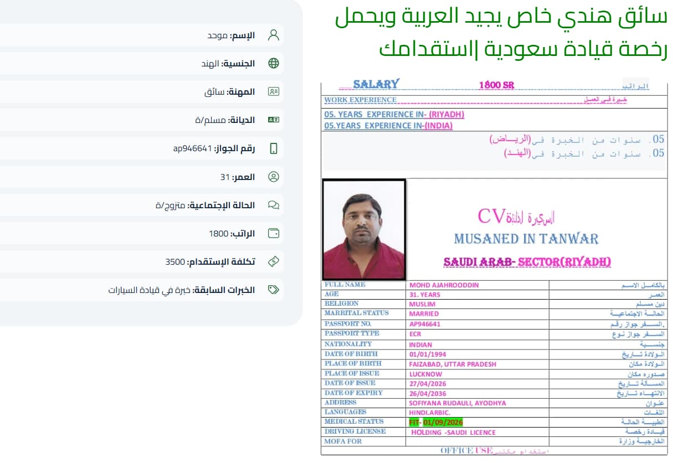Click the full name MOHD AJAHROODDIN
The width and height of the screenshot is (688, 463).
pos(444,285)
